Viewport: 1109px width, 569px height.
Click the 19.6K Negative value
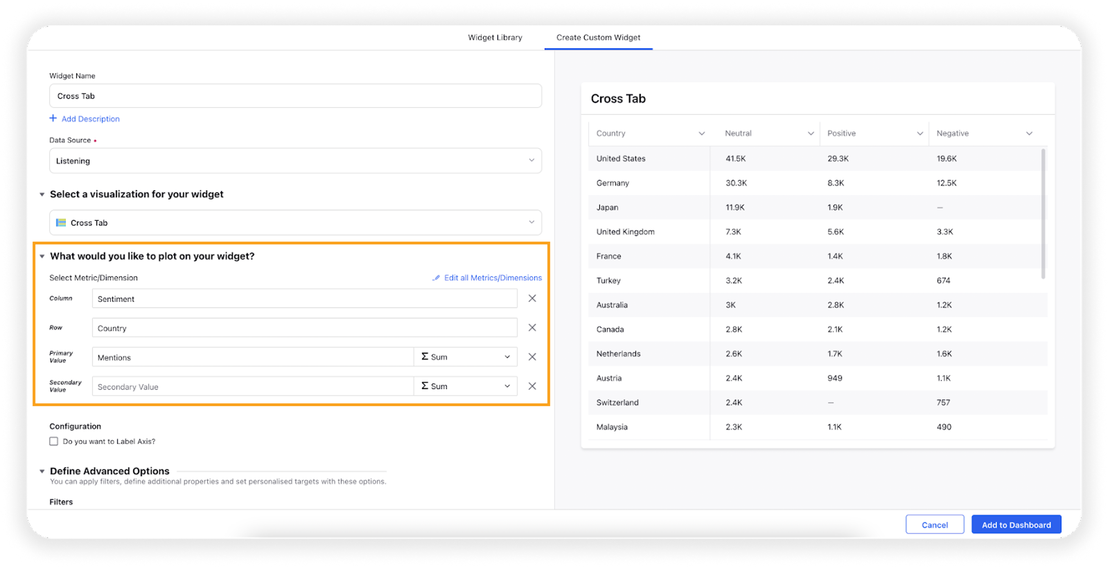tap(946, 159)
